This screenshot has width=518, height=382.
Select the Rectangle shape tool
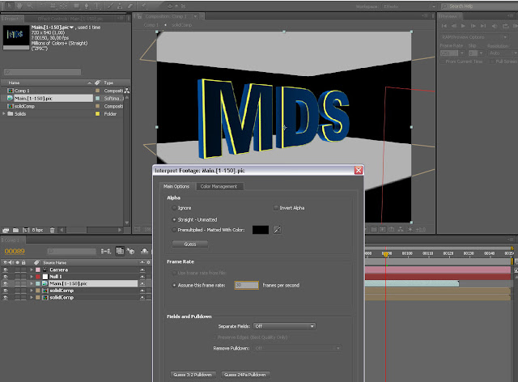click(77, 6)
